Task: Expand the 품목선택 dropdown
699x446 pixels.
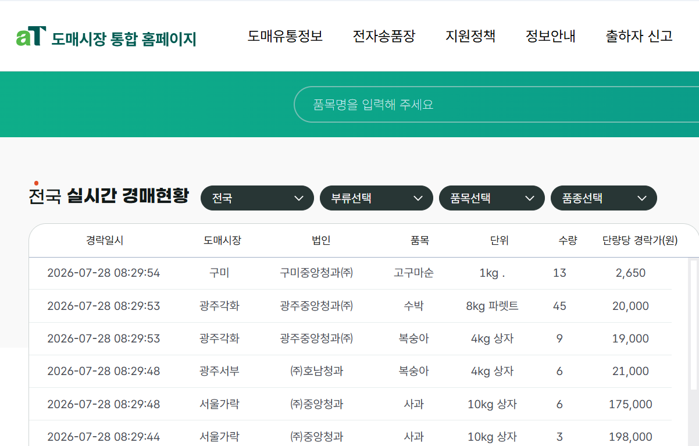Action: pyautogui.click(x=491, y=198)
